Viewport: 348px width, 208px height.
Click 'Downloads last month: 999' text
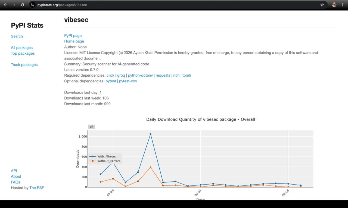click(x=87, y=104)
